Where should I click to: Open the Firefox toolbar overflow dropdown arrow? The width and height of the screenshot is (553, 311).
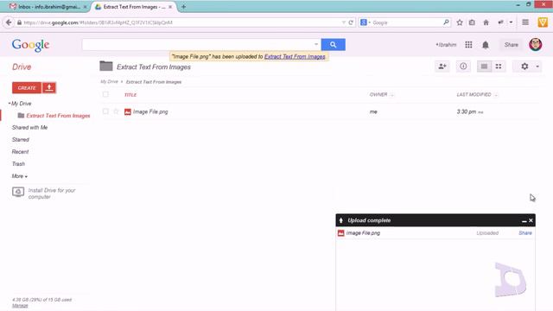[x=511, y=22]
